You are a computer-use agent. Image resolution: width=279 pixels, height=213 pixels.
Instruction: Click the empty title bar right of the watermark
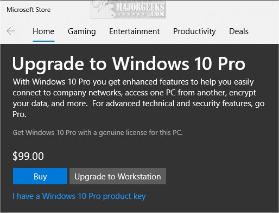[x=222, y=9]
